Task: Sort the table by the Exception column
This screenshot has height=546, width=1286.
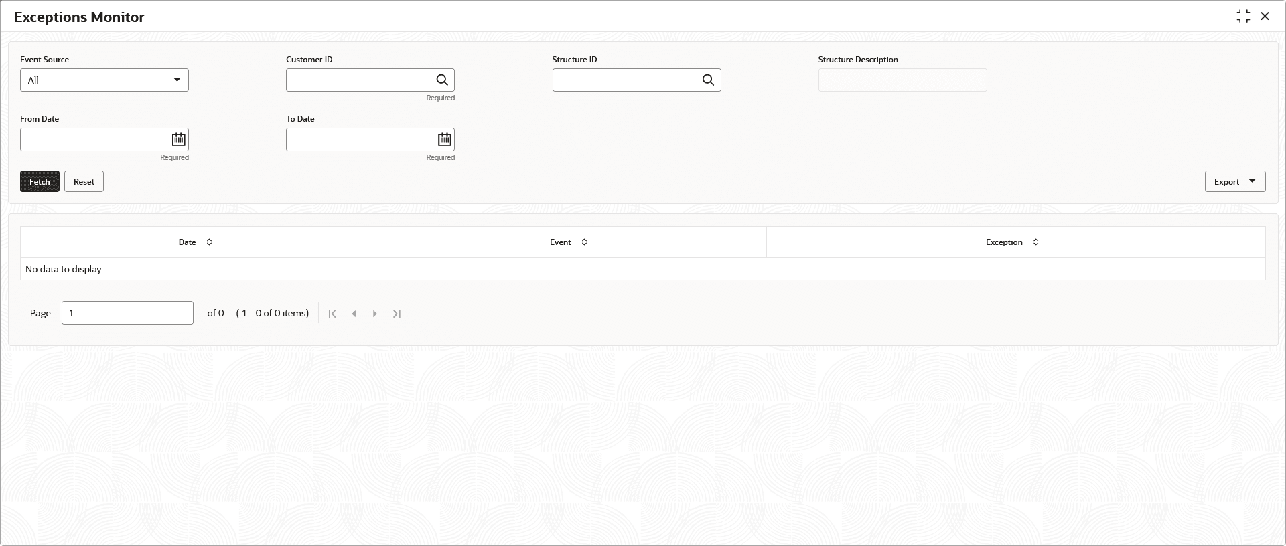Action: (x=1035, y=242)
